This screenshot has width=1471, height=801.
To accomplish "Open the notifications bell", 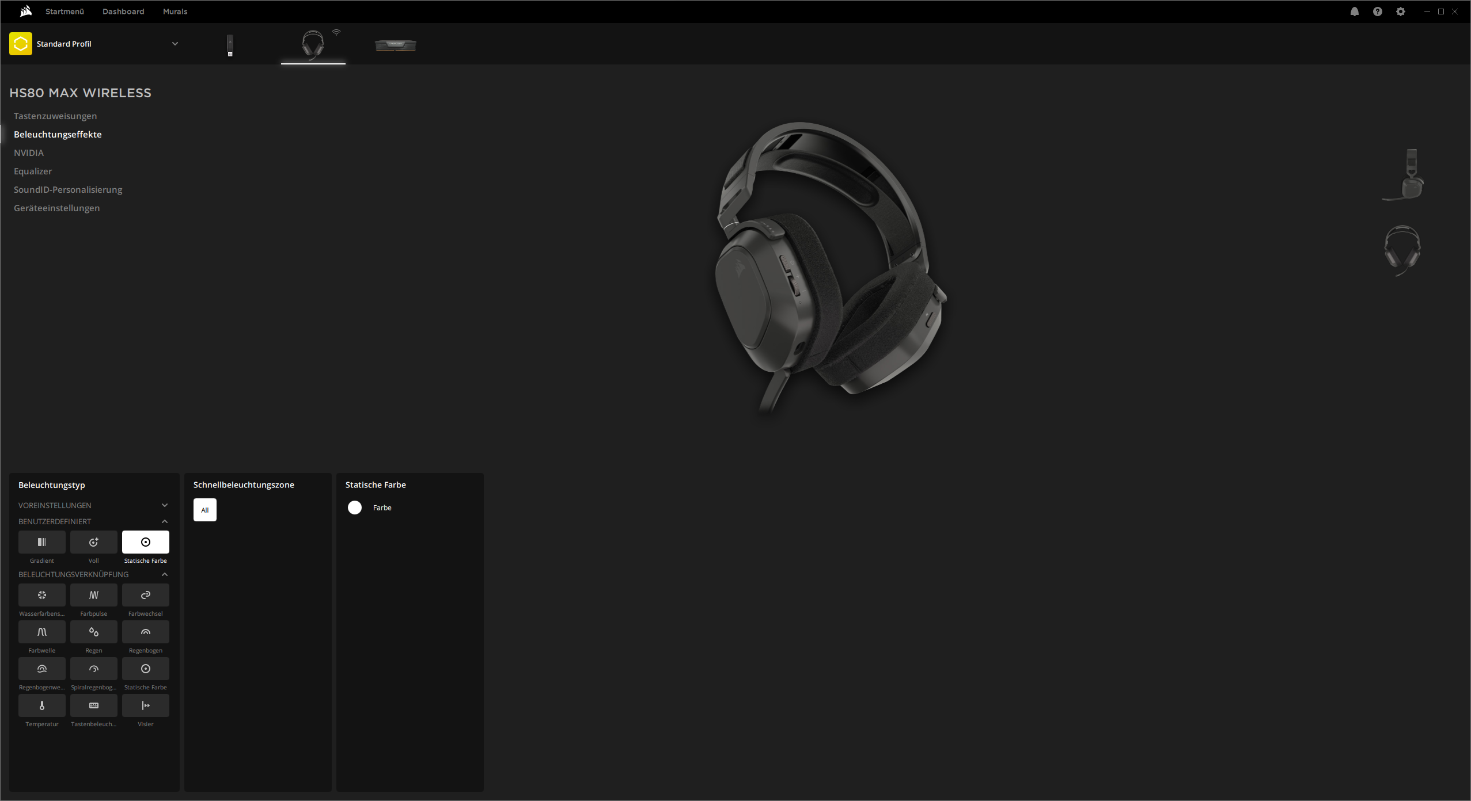I will [x=1354, y=11].
